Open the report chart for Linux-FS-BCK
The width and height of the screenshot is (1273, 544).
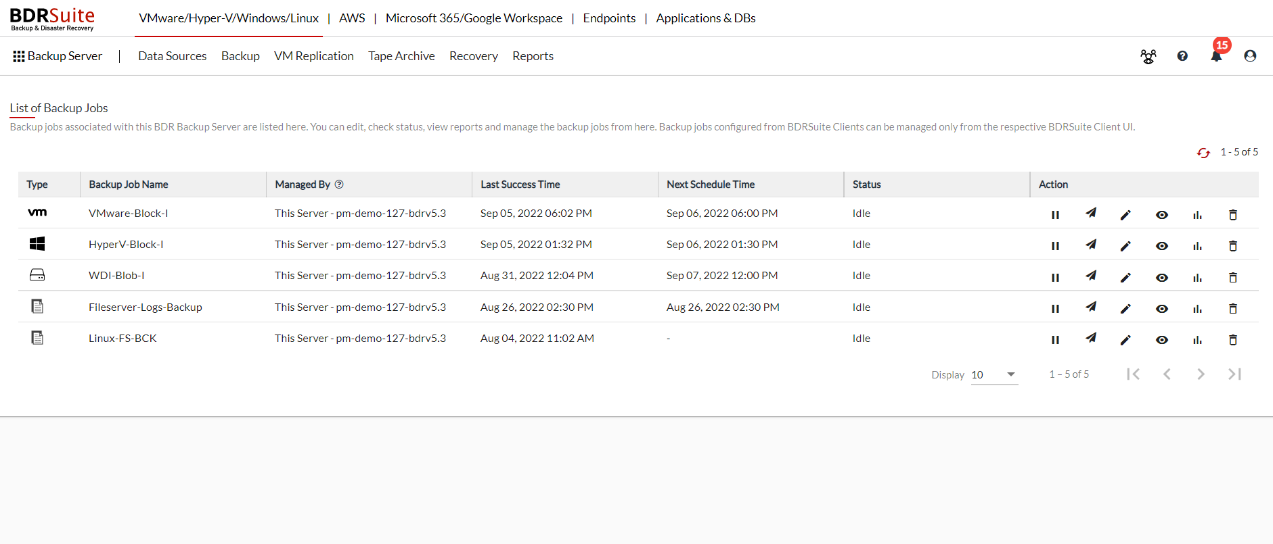(1197, 340)
